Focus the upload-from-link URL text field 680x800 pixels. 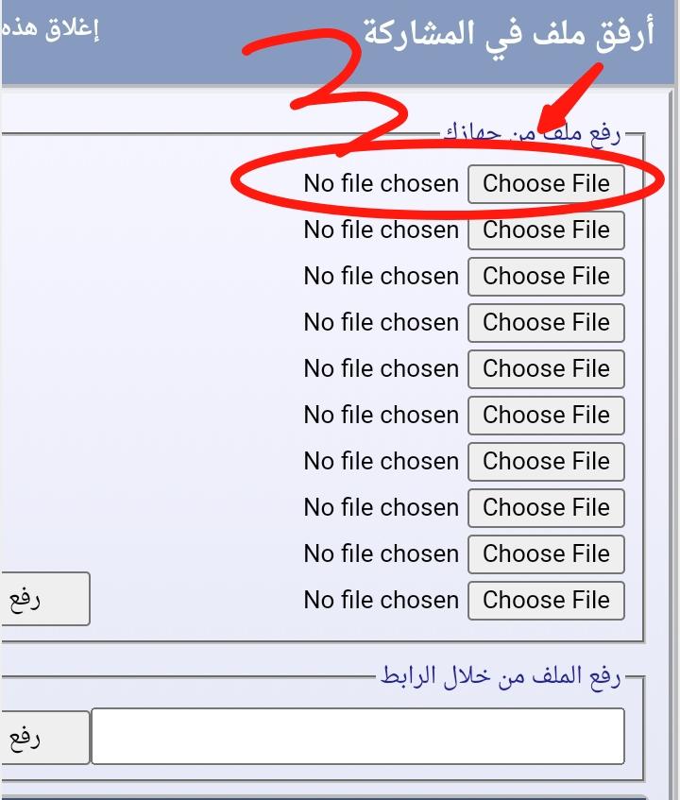(x=357, y=736)
